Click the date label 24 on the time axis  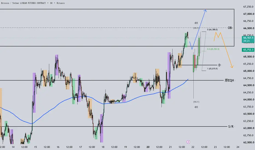tap(238, 147)
